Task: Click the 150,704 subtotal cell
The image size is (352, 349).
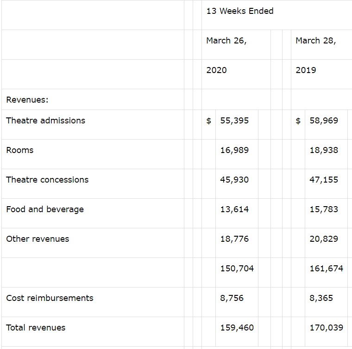Action: 237,269
